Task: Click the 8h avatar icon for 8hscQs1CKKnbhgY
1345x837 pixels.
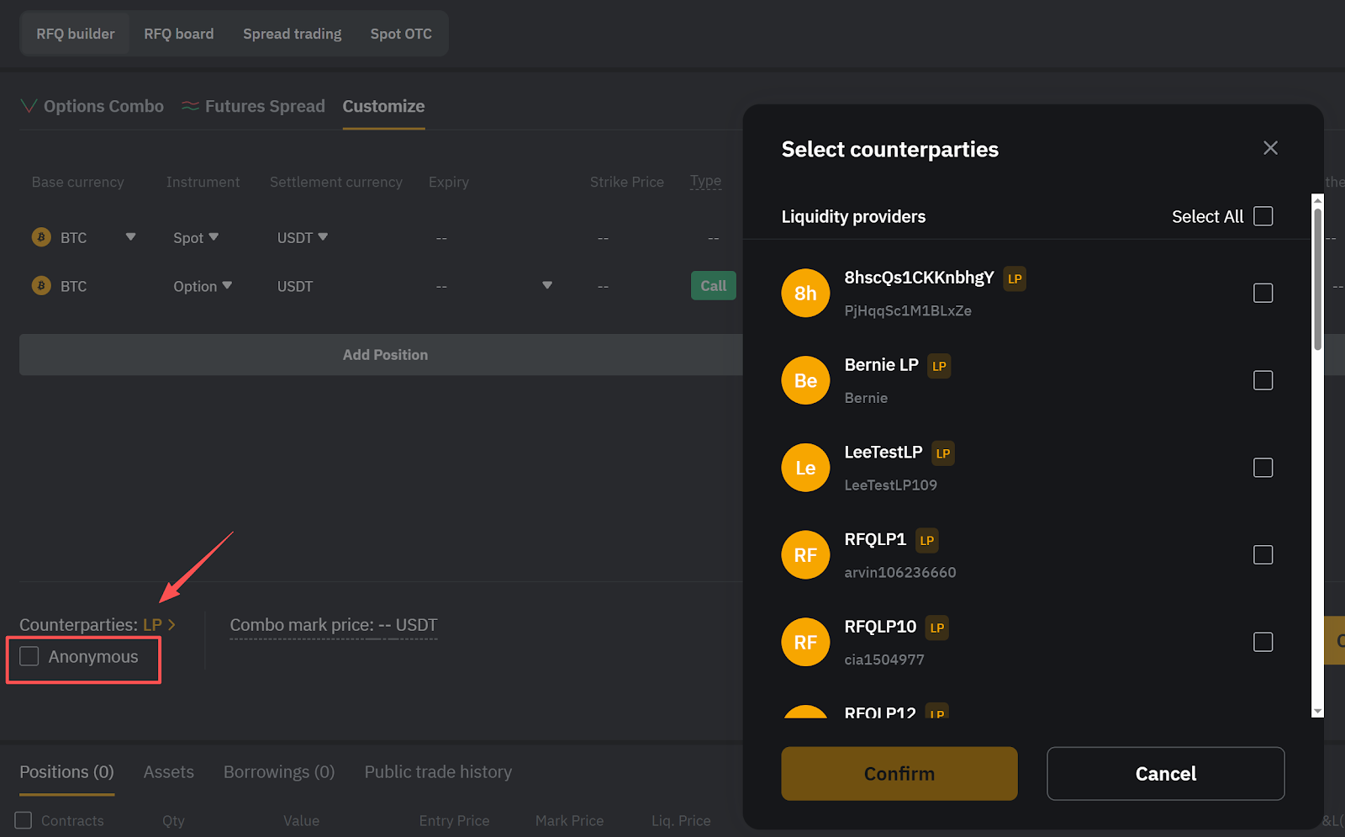Action: tap(805, 293)
